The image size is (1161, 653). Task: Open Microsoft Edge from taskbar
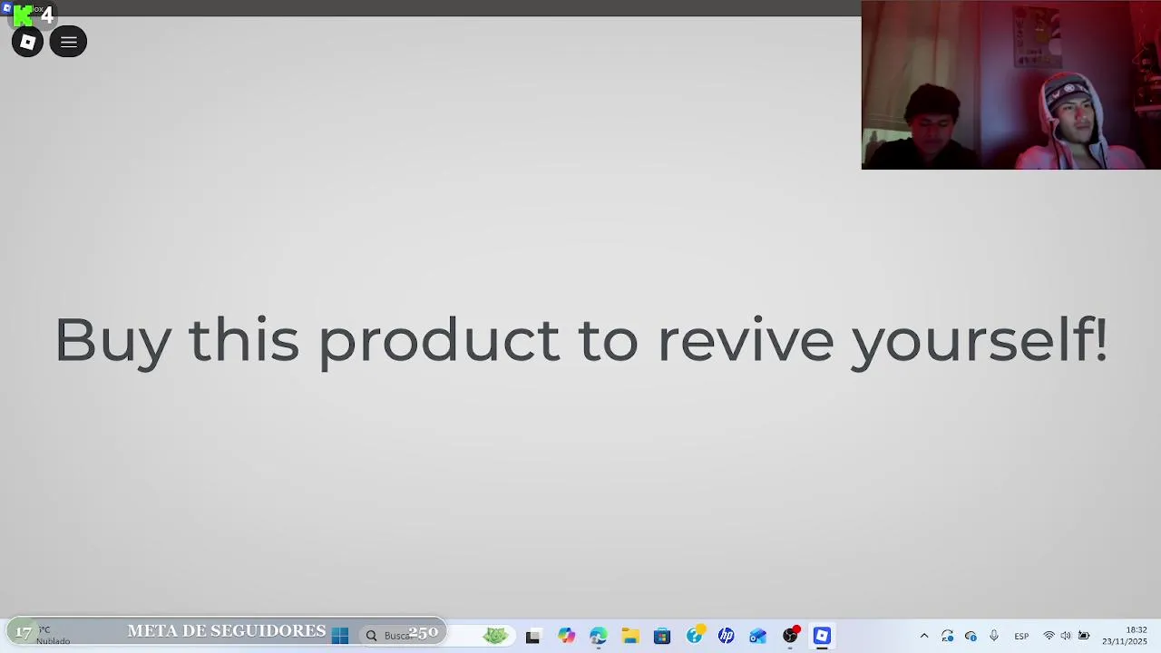pos(599,636)
